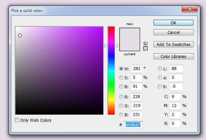
Task: Select the Lab a channel radio button
Action: [x=160, y=78]
